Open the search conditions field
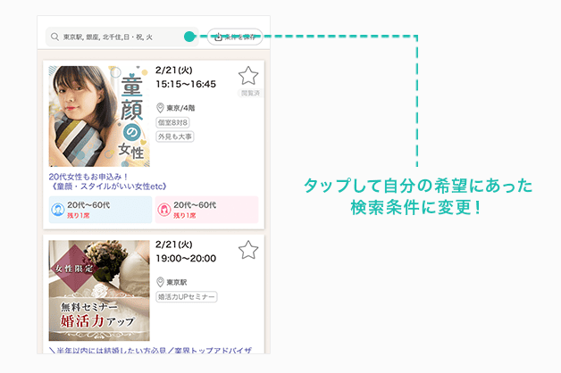 point(122,37)
